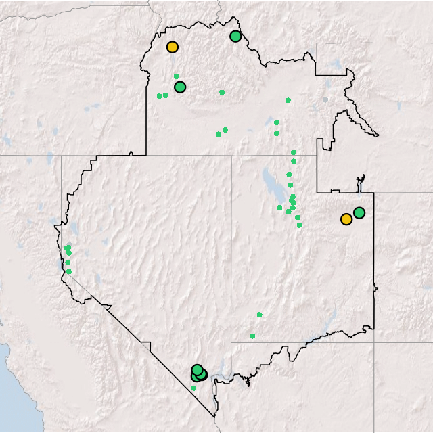The width and height of the screenshot is (433, 433).
Task: Select the upper-right dot of the diagonal green pair
Action: tap(225, 129)
